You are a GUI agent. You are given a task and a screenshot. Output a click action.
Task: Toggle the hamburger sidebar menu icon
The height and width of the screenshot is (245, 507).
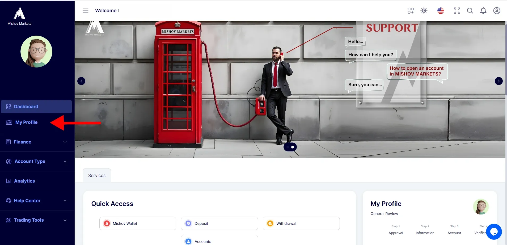coord(86,11)
